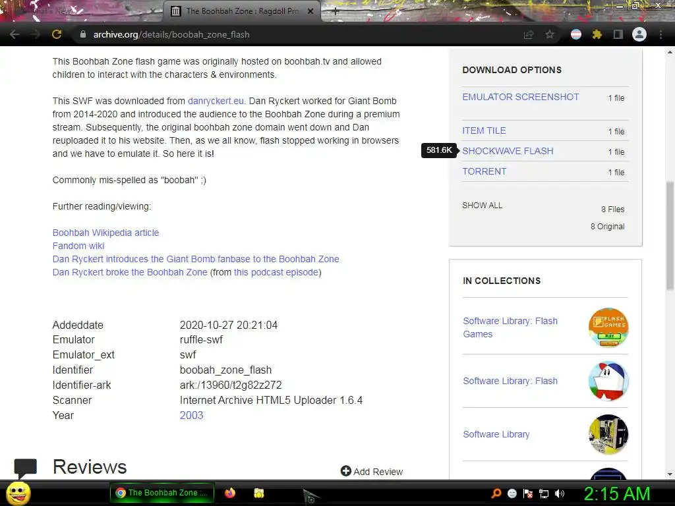Open Dan Ryckert broke the Boohbah Zone link

click(x=130, y=272)
